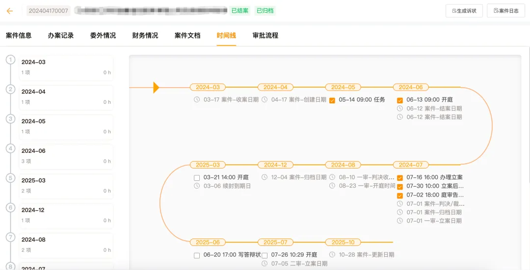Uncheck the 07-30 10:00 立案后 checkbox

click(400, 187)
